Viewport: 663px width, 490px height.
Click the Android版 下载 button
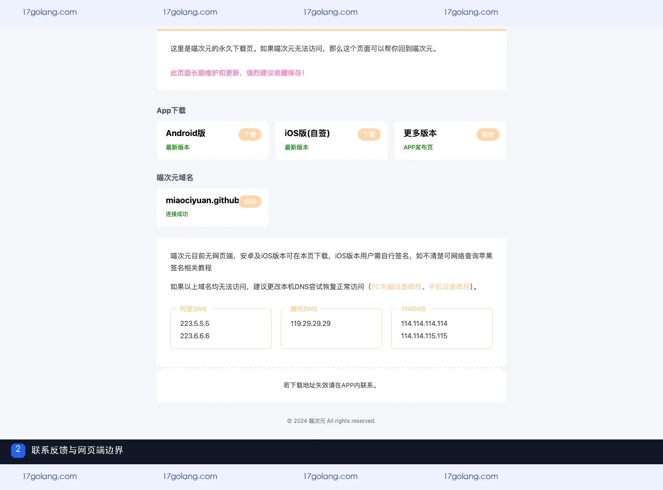pyautogui.click(x=250, y=134)
